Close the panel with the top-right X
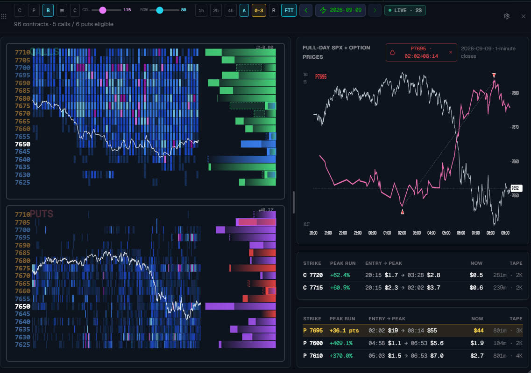This screenshot has width=531, height=373. [523, 16]
